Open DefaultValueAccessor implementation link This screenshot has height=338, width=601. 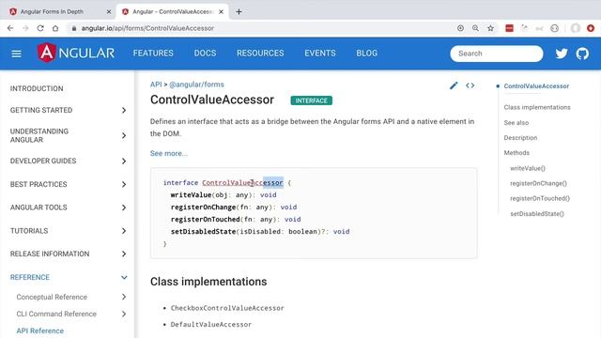click(x=211, y=325)
